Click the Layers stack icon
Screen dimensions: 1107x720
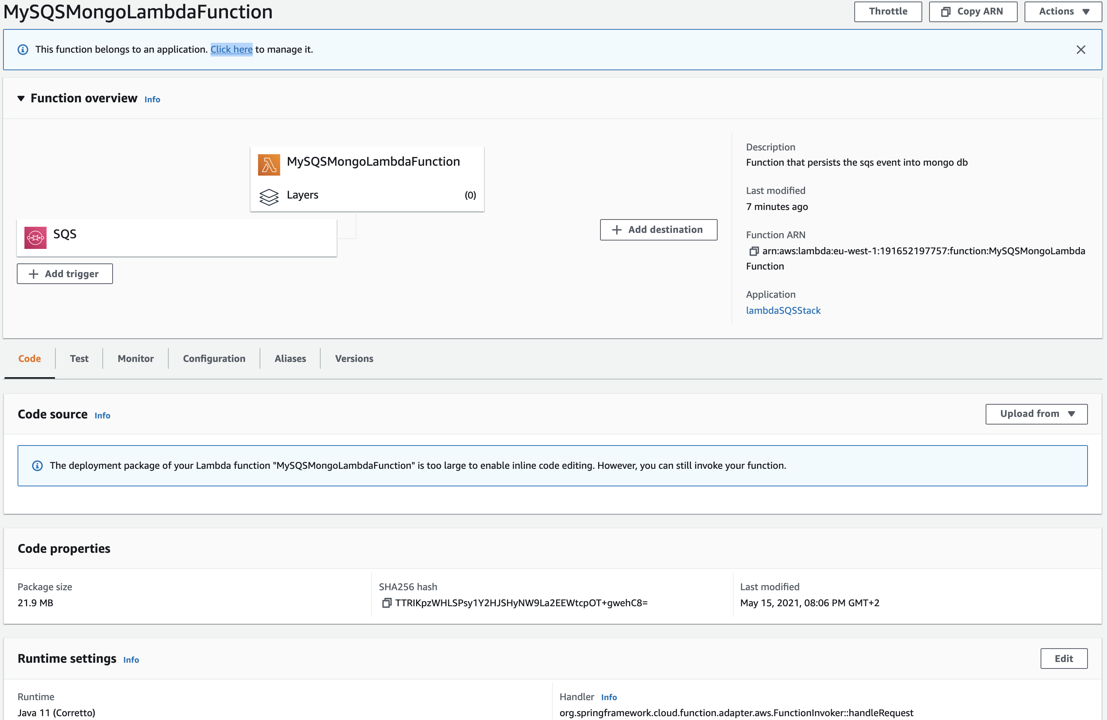tap(269, 196)
